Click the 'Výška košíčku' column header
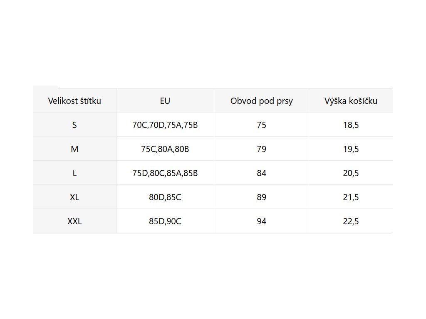Image resolution: width=426 pixels, height=319 pixels. (x=351, y=101)
